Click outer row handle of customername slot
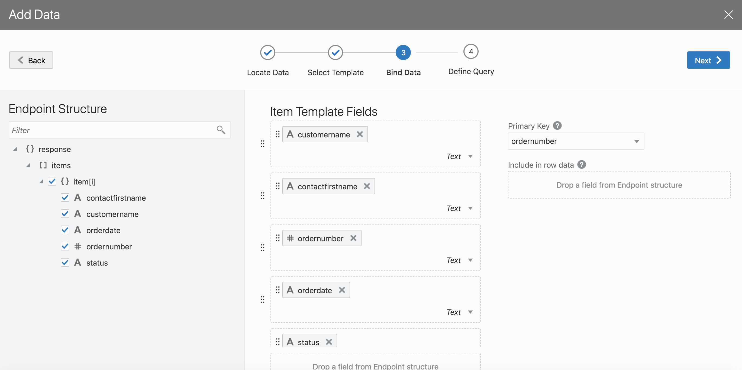Viewport: 742px width, 370px height. pos(262,144)
